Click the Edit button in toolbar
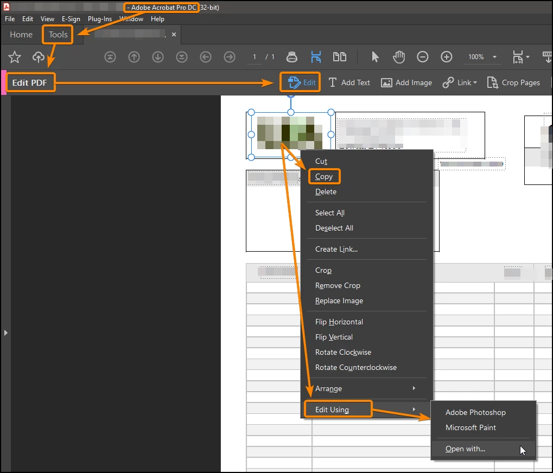The width and height of the screenshot is (553, 473). tap(301, 82)
